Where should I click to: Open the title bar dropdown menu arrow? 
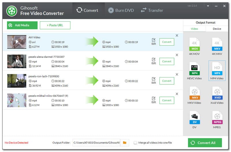click(208, 6)
